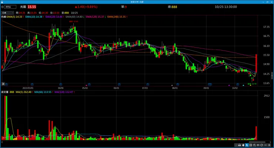
Task: Click the 08/01 date label on axis
Action: click(175, 88)
